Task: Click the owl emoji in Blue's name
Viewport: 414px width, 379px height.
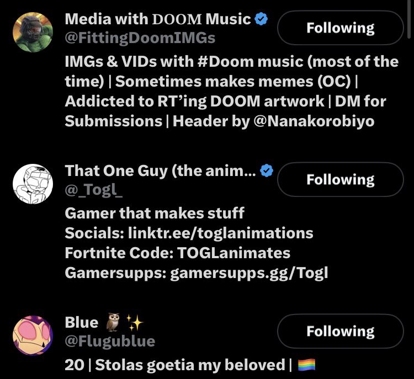Action: (x=113, y=322)
